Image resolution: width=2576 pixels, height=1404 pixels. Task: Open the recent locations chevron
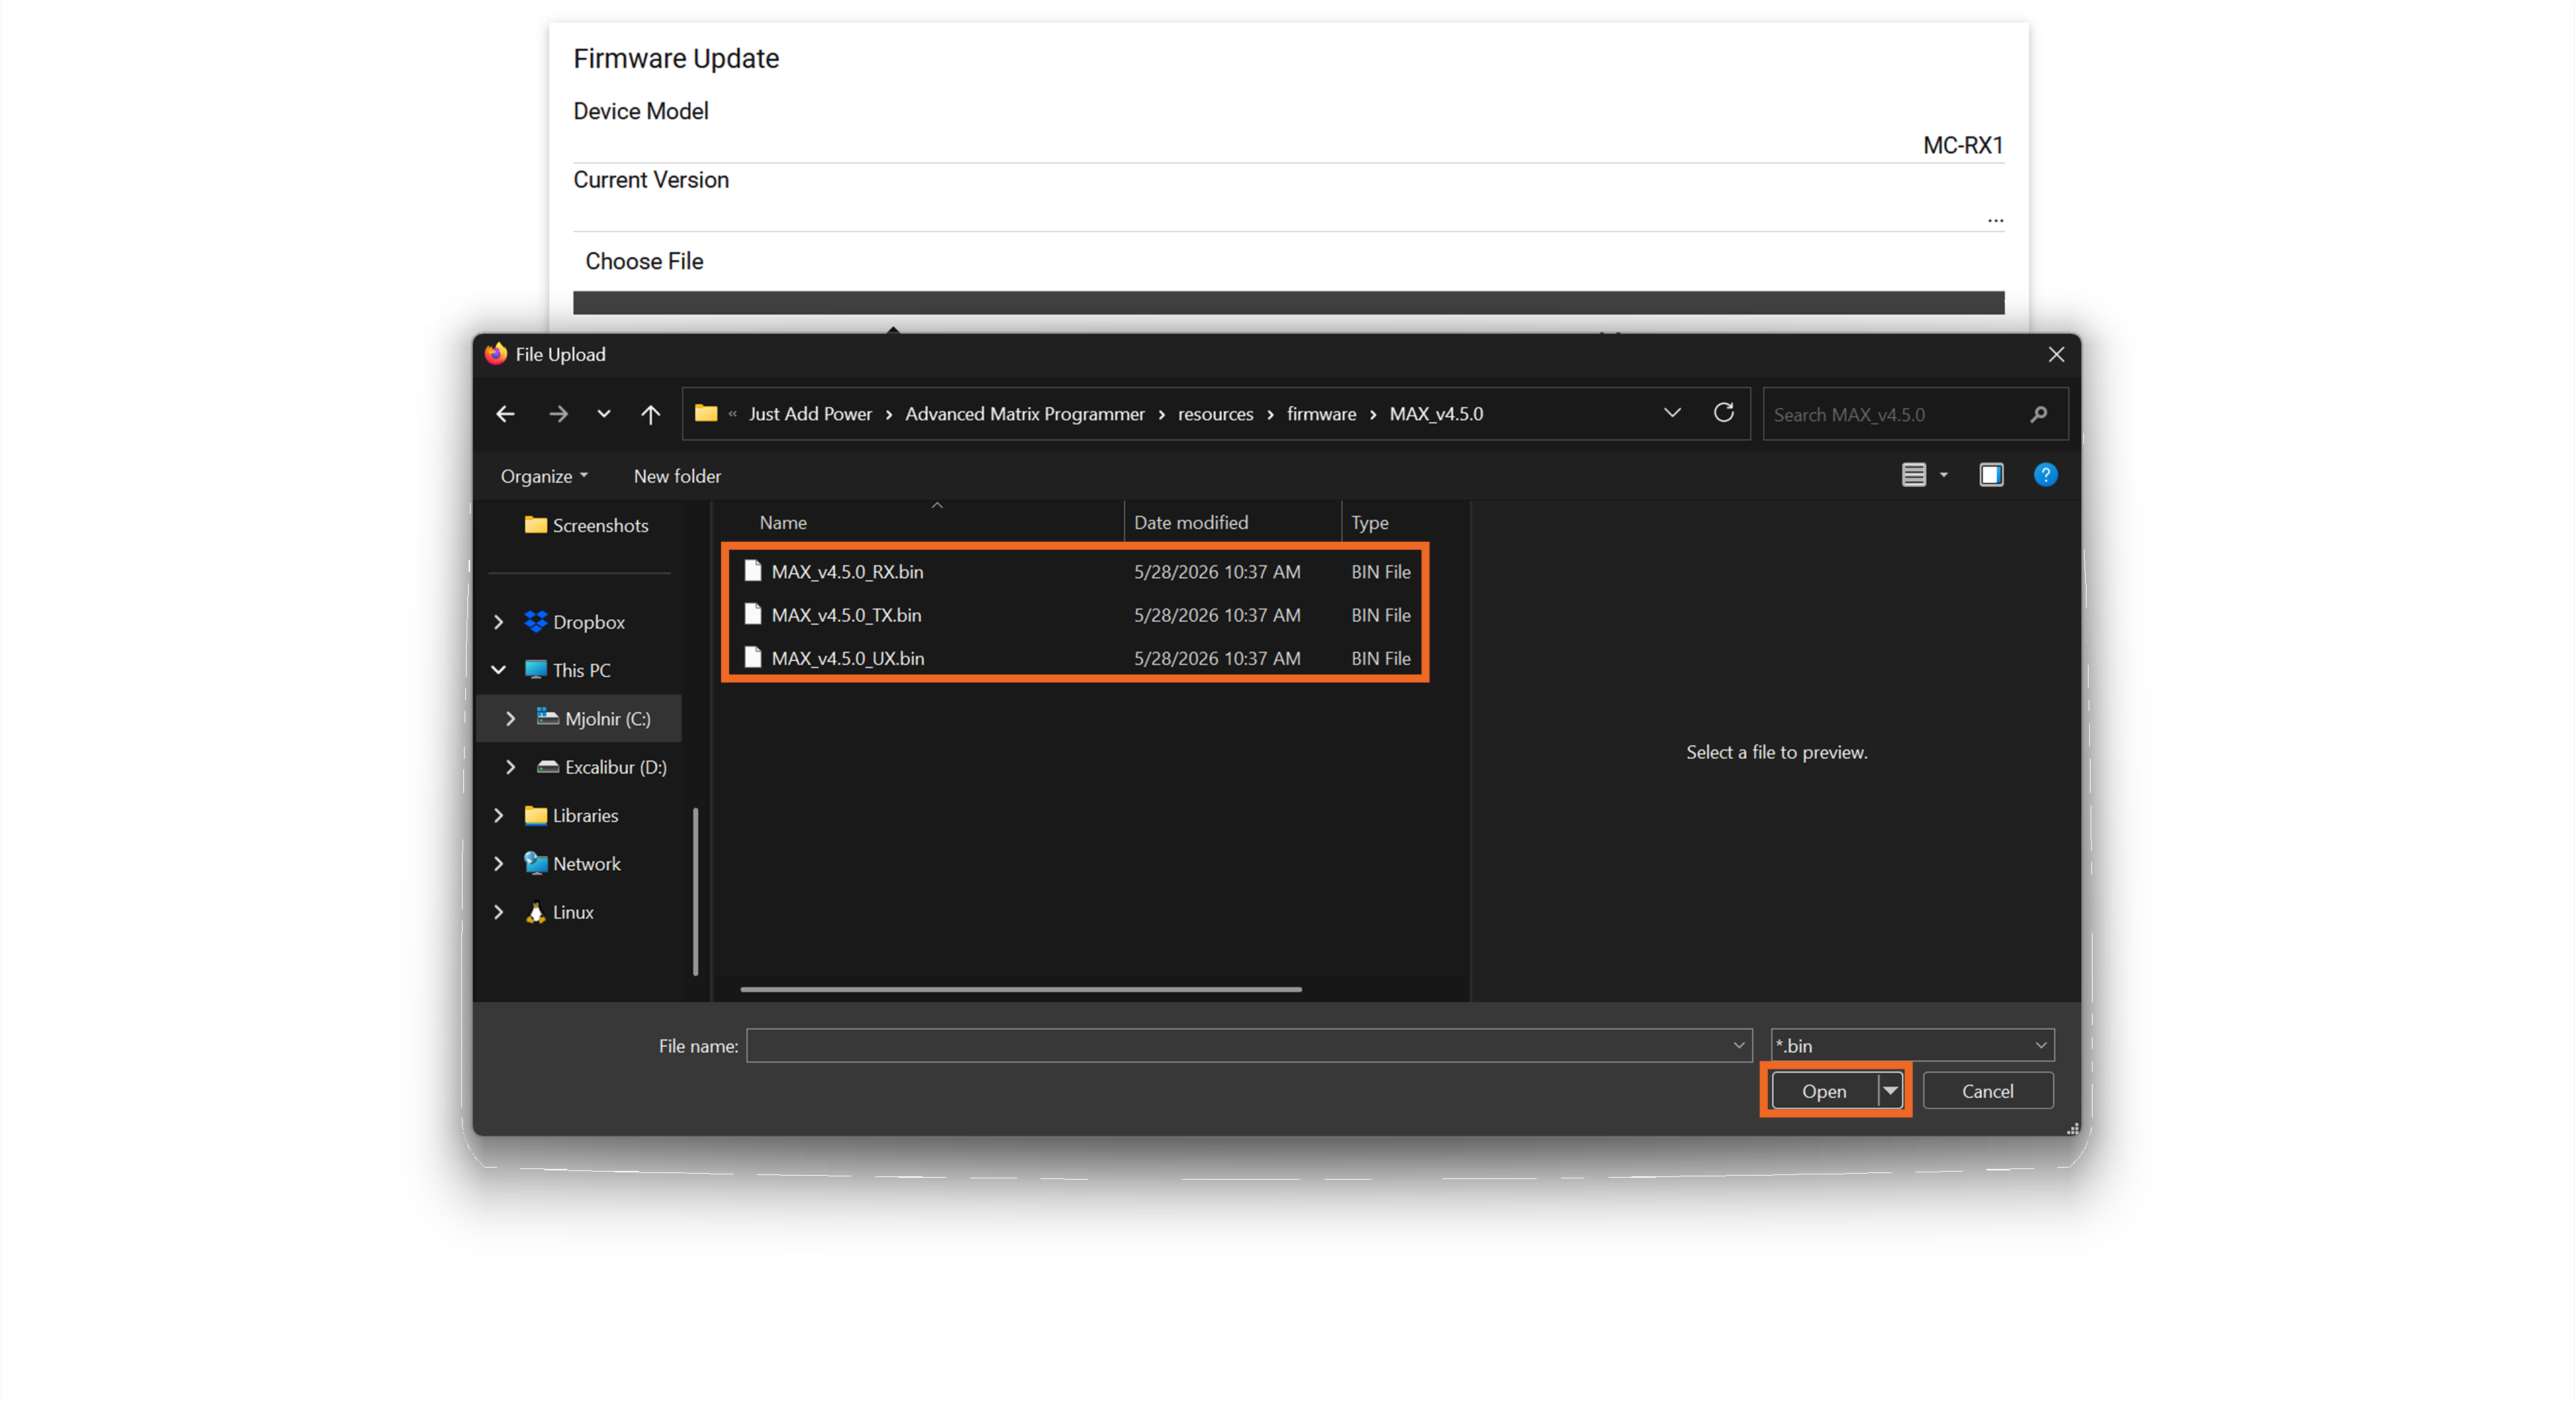[x=603, y=414]
